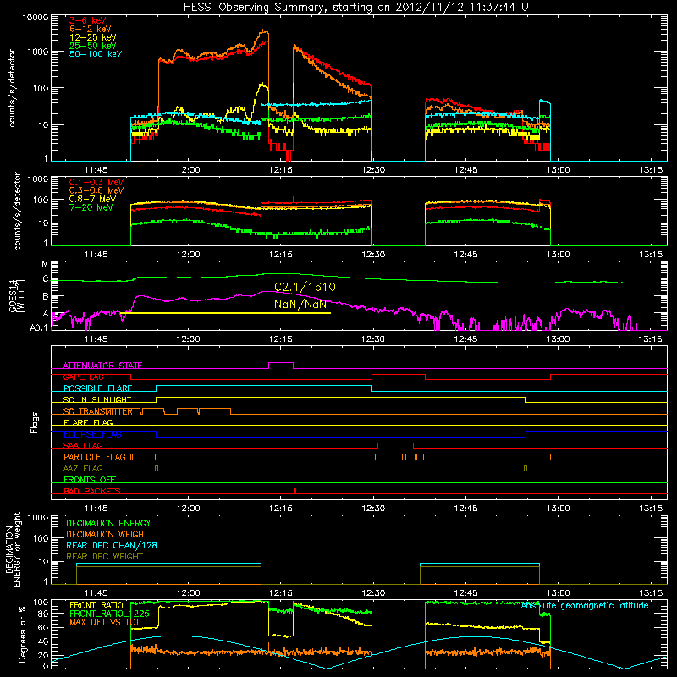Viewport: 677px width, 677px height.
Task: Click the PARTICLE_FLAG label
Action: [x=95, y=456]
